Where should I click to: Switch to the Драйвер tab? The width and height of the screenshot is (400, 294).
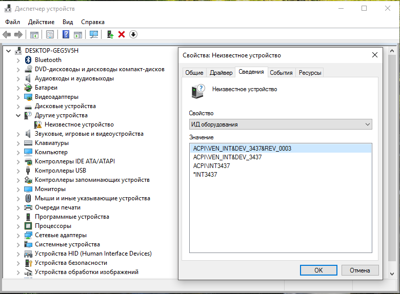point(221,73)
